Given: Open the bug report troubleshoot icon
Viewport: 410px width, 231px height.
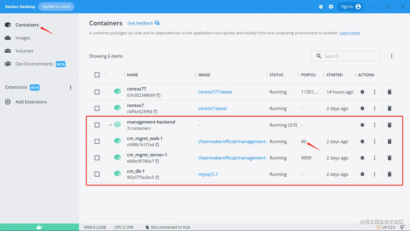Looking at the screenshot, I should point(321,7).
